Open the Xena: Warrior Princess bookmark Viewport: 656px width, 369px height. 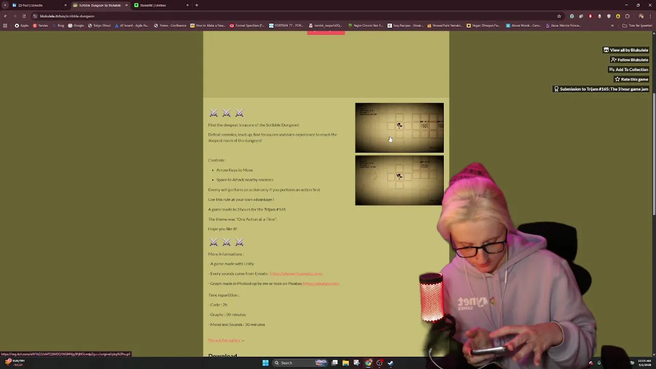pyautogui.click(x=563, y=26)
